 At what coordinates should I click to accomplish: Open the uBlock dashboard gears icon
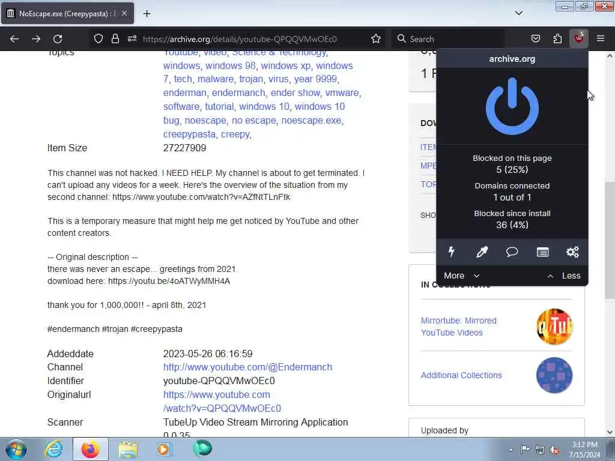pyautogui.click(x=572, y=252)
